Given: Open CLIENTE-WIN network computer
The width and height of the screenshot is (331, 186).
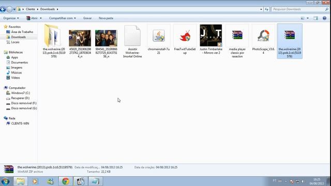Looking at the screenshot, I should point(20,123).
